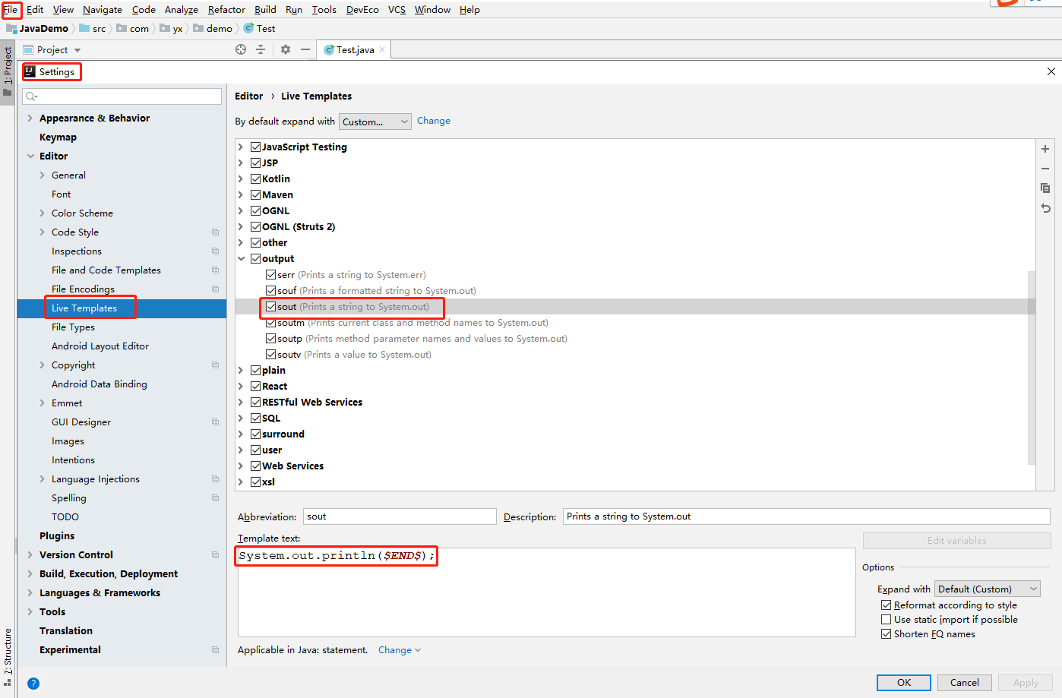Viewport: 1062px width, 698px height.
Task: Click the Spelling project-level icon
Action: point(215,498)
